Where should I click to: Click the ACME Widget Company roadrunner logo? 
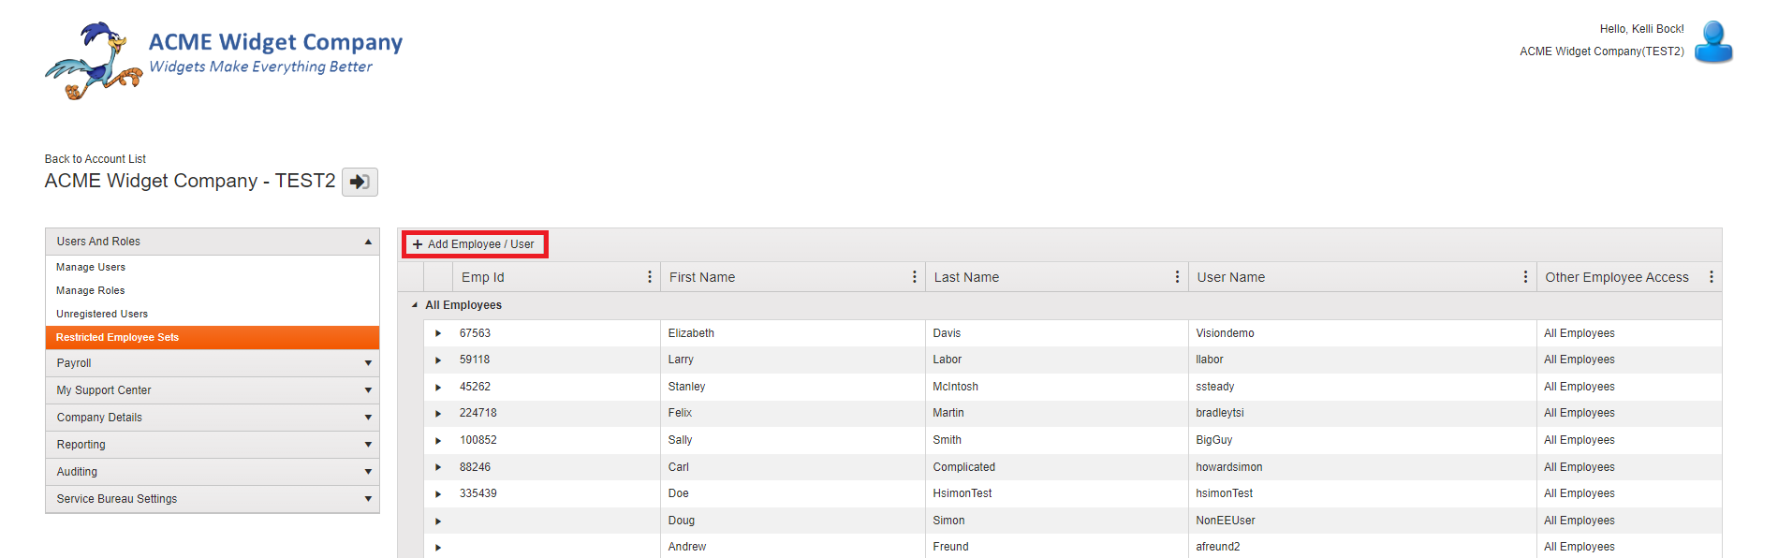94,61
